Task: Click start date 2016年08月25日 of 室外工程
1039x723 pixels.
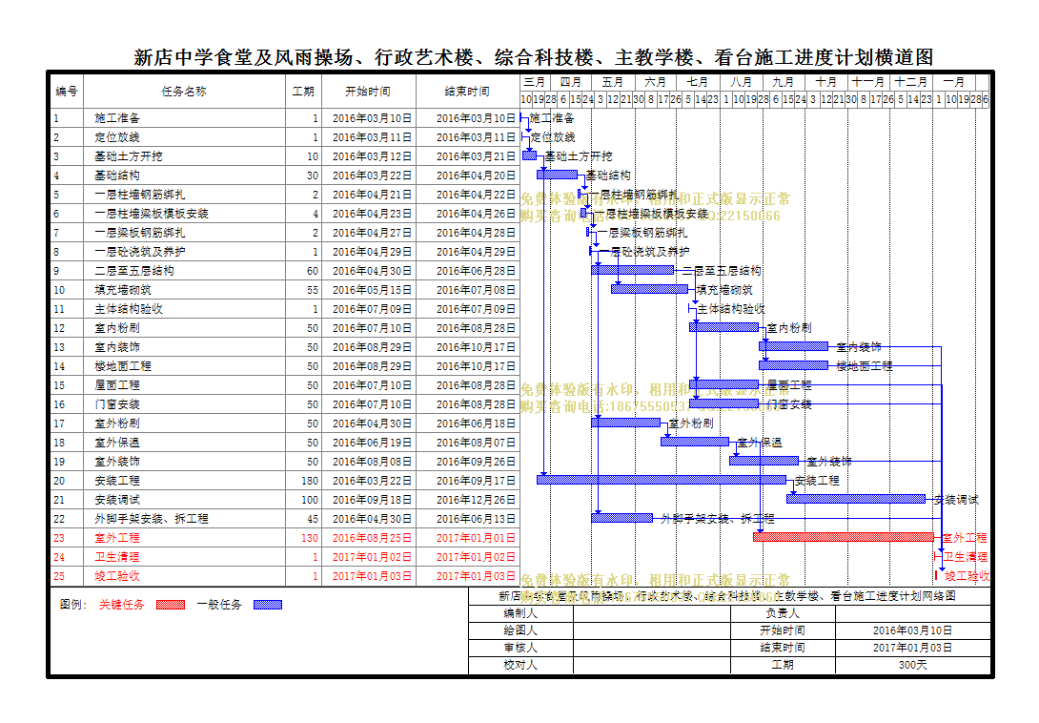Action: point(372,538)
